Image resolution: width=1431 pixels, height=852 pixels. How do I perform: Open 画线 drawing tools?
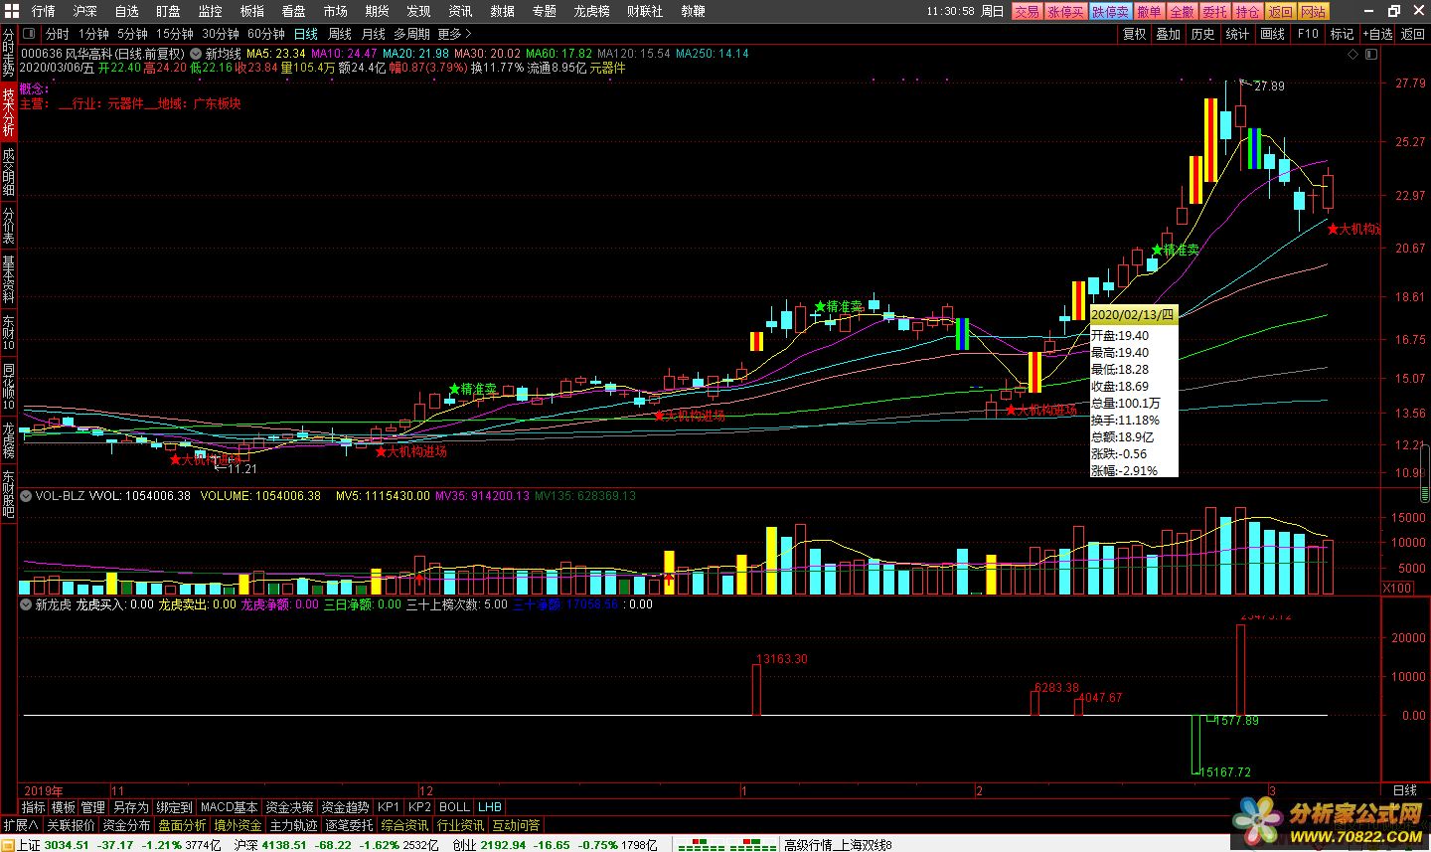click(1272, 34)
